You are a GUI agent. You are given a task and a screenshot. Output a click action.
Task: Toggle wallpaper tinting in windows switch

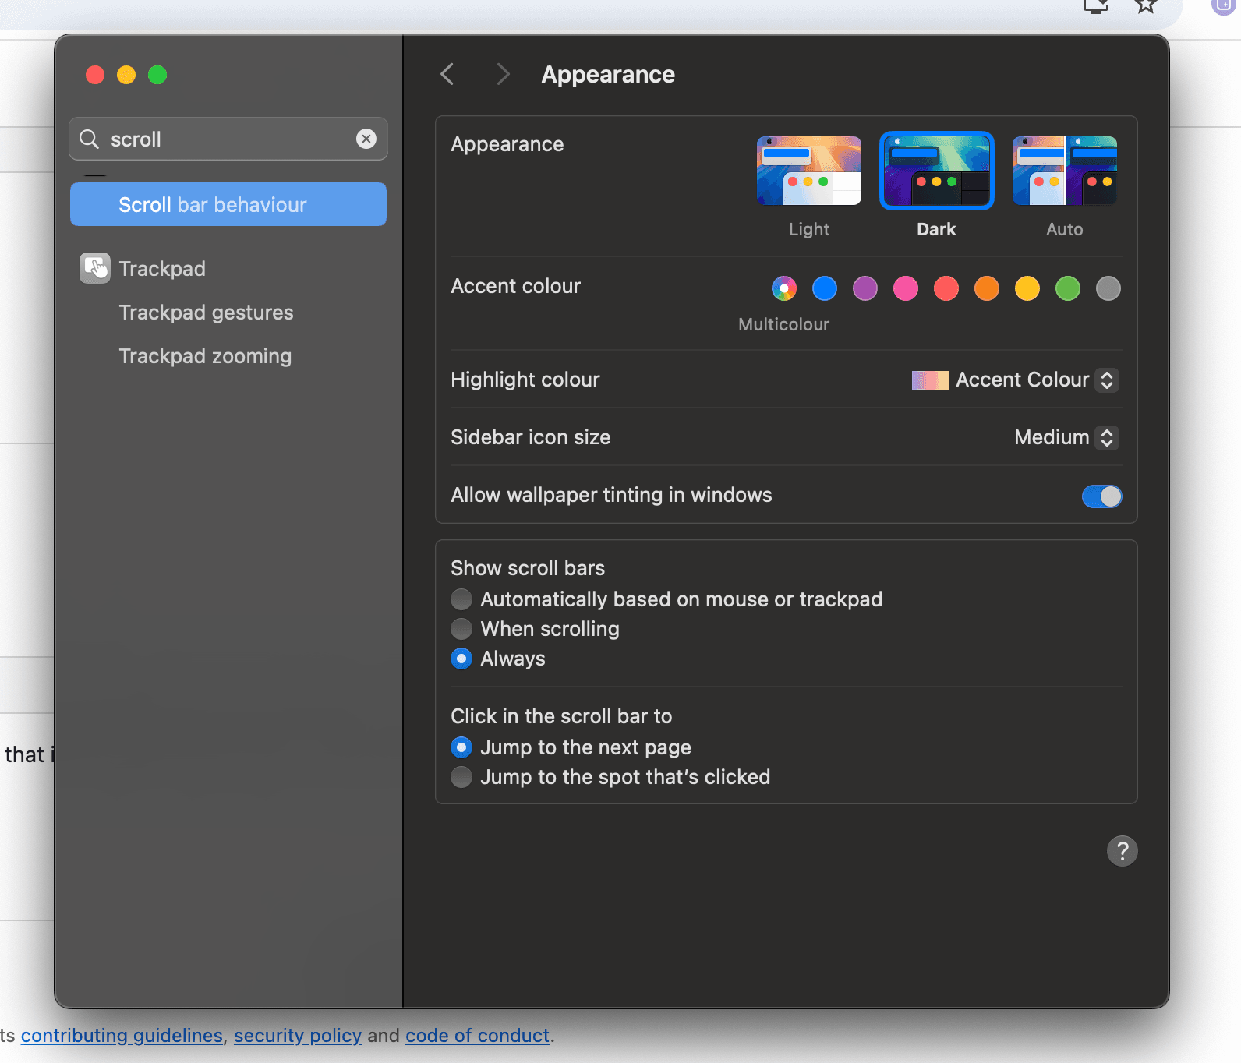[1101, 496]
